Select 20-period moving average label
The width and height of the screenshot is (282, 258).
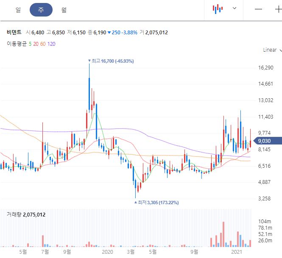click(36, 44)
